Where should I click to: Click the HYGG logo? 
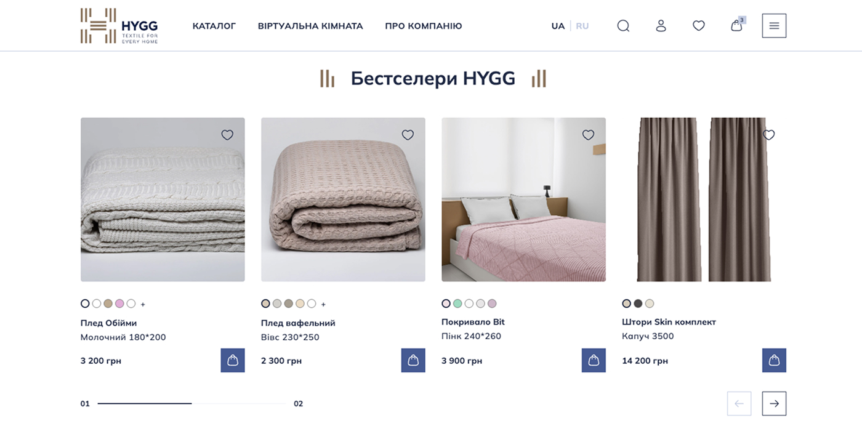pyautogui.click(x=119, y=26)
